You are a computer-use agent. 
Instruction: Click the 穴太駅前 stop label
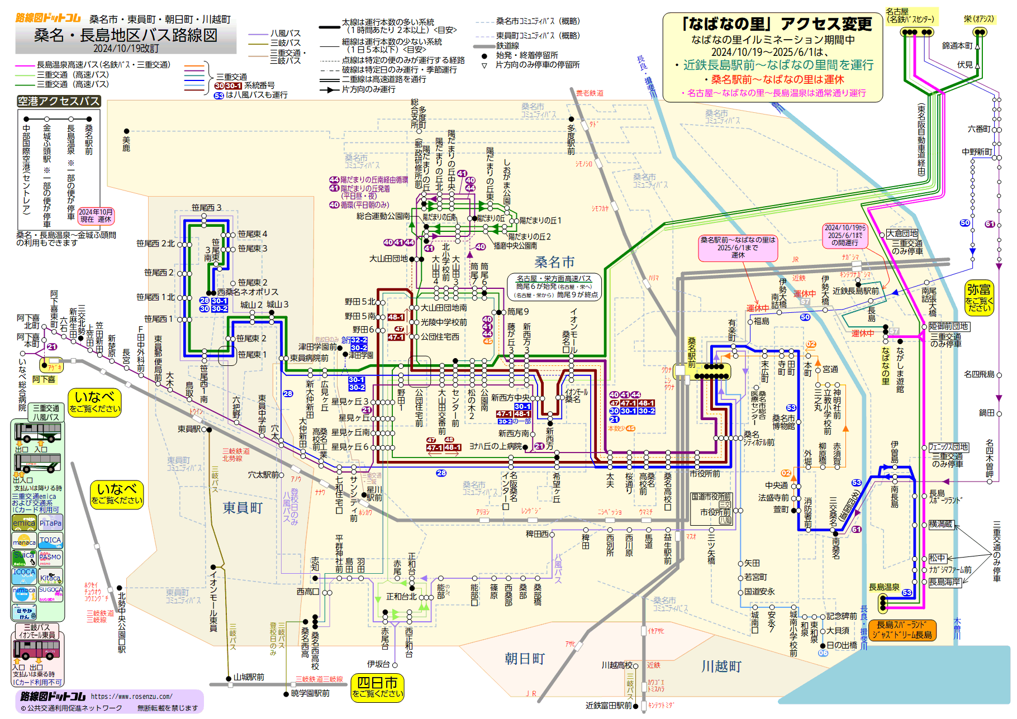coord(263,475)
